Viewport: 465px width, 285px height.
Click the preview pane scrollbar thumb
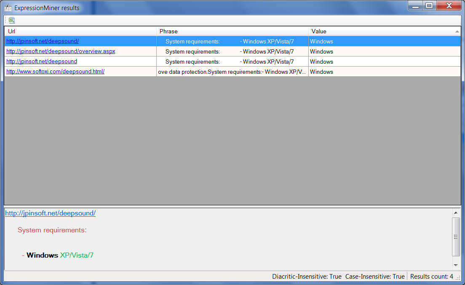click(x=456, y=237)
